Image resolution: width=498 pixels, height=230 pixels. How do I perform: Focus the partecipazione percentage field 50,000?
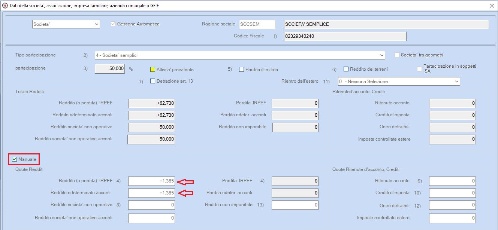coord(110,69)
